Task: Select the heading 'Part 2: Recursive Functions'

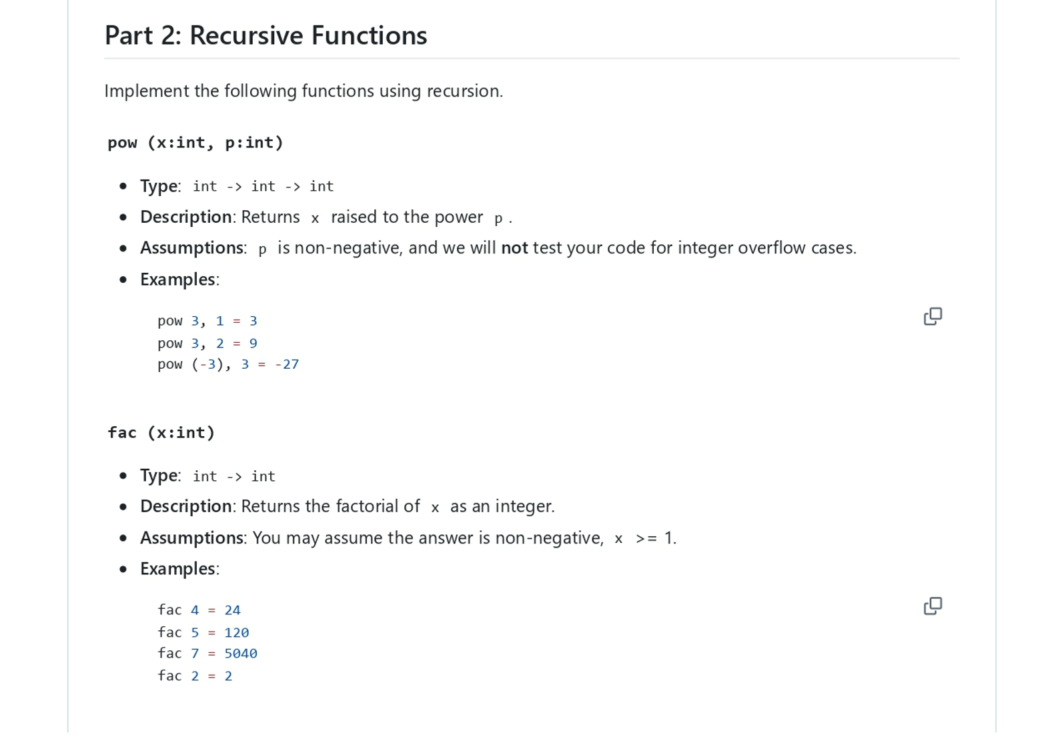Action: click(265, 35)
